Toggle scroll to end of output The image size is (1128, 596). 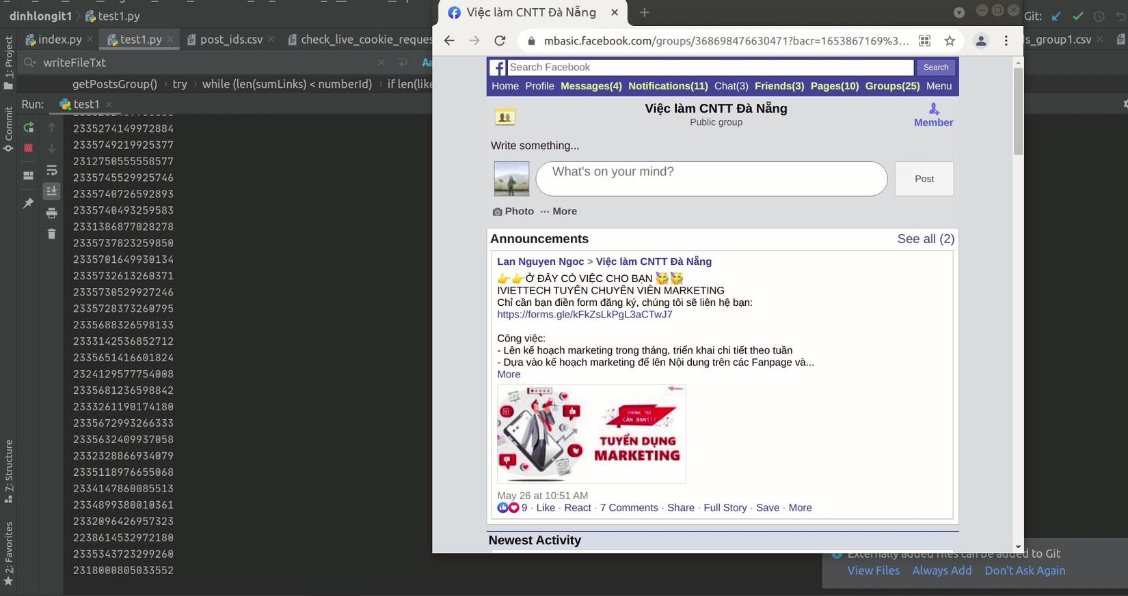coord(51,191)
